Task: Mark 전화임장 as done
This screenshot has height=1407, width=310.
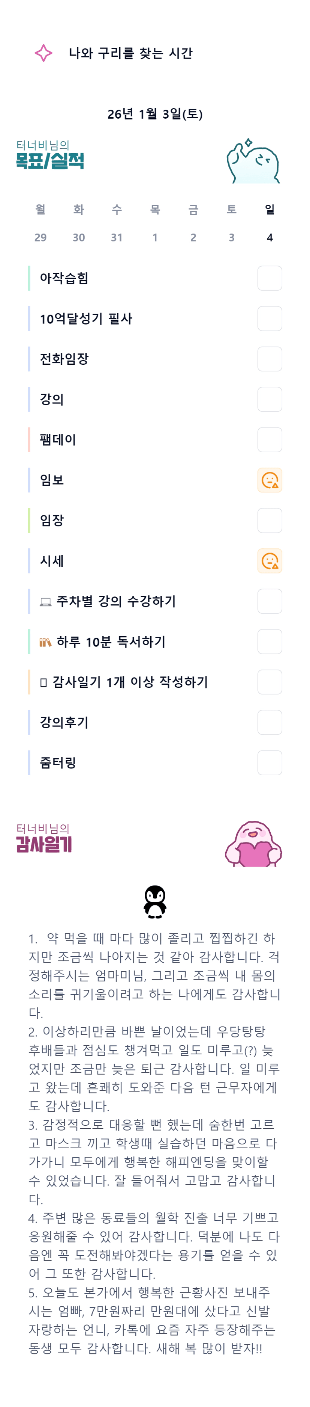Action: point(270,359)
